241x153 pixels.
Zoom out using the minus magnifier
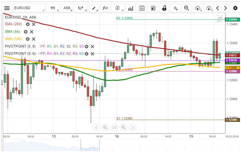pos(105,128)
